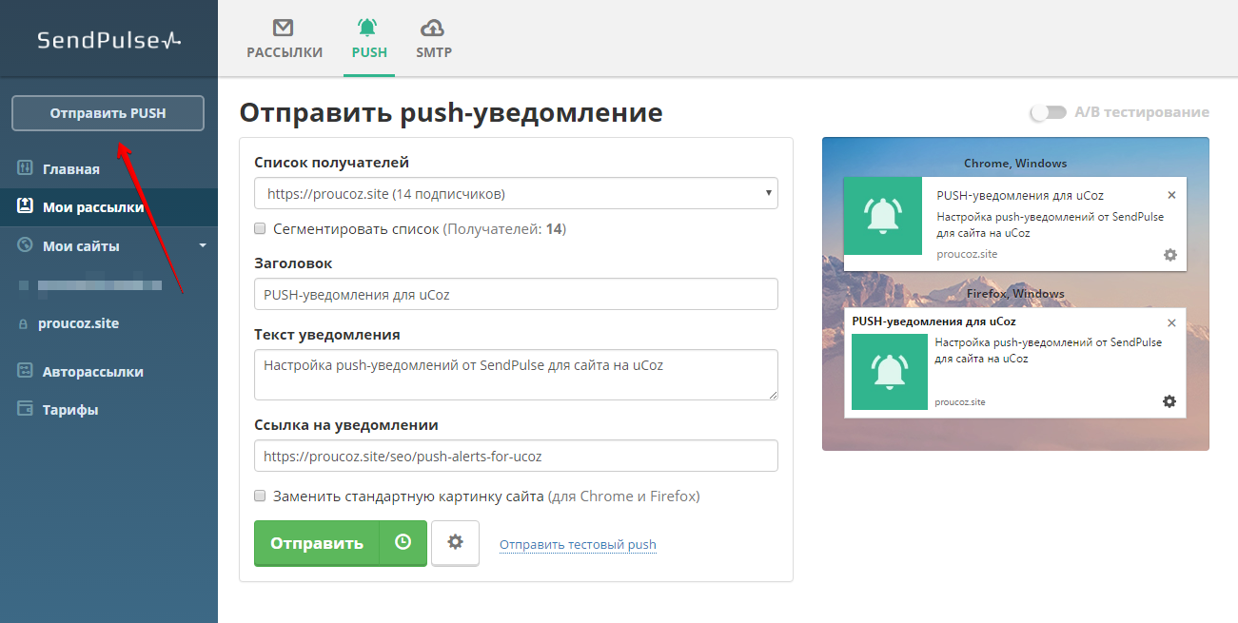This screenshot has height=623, width=1238.
Task: Click the Отправить тестовый push link
Action: click(x=578, y=545)
